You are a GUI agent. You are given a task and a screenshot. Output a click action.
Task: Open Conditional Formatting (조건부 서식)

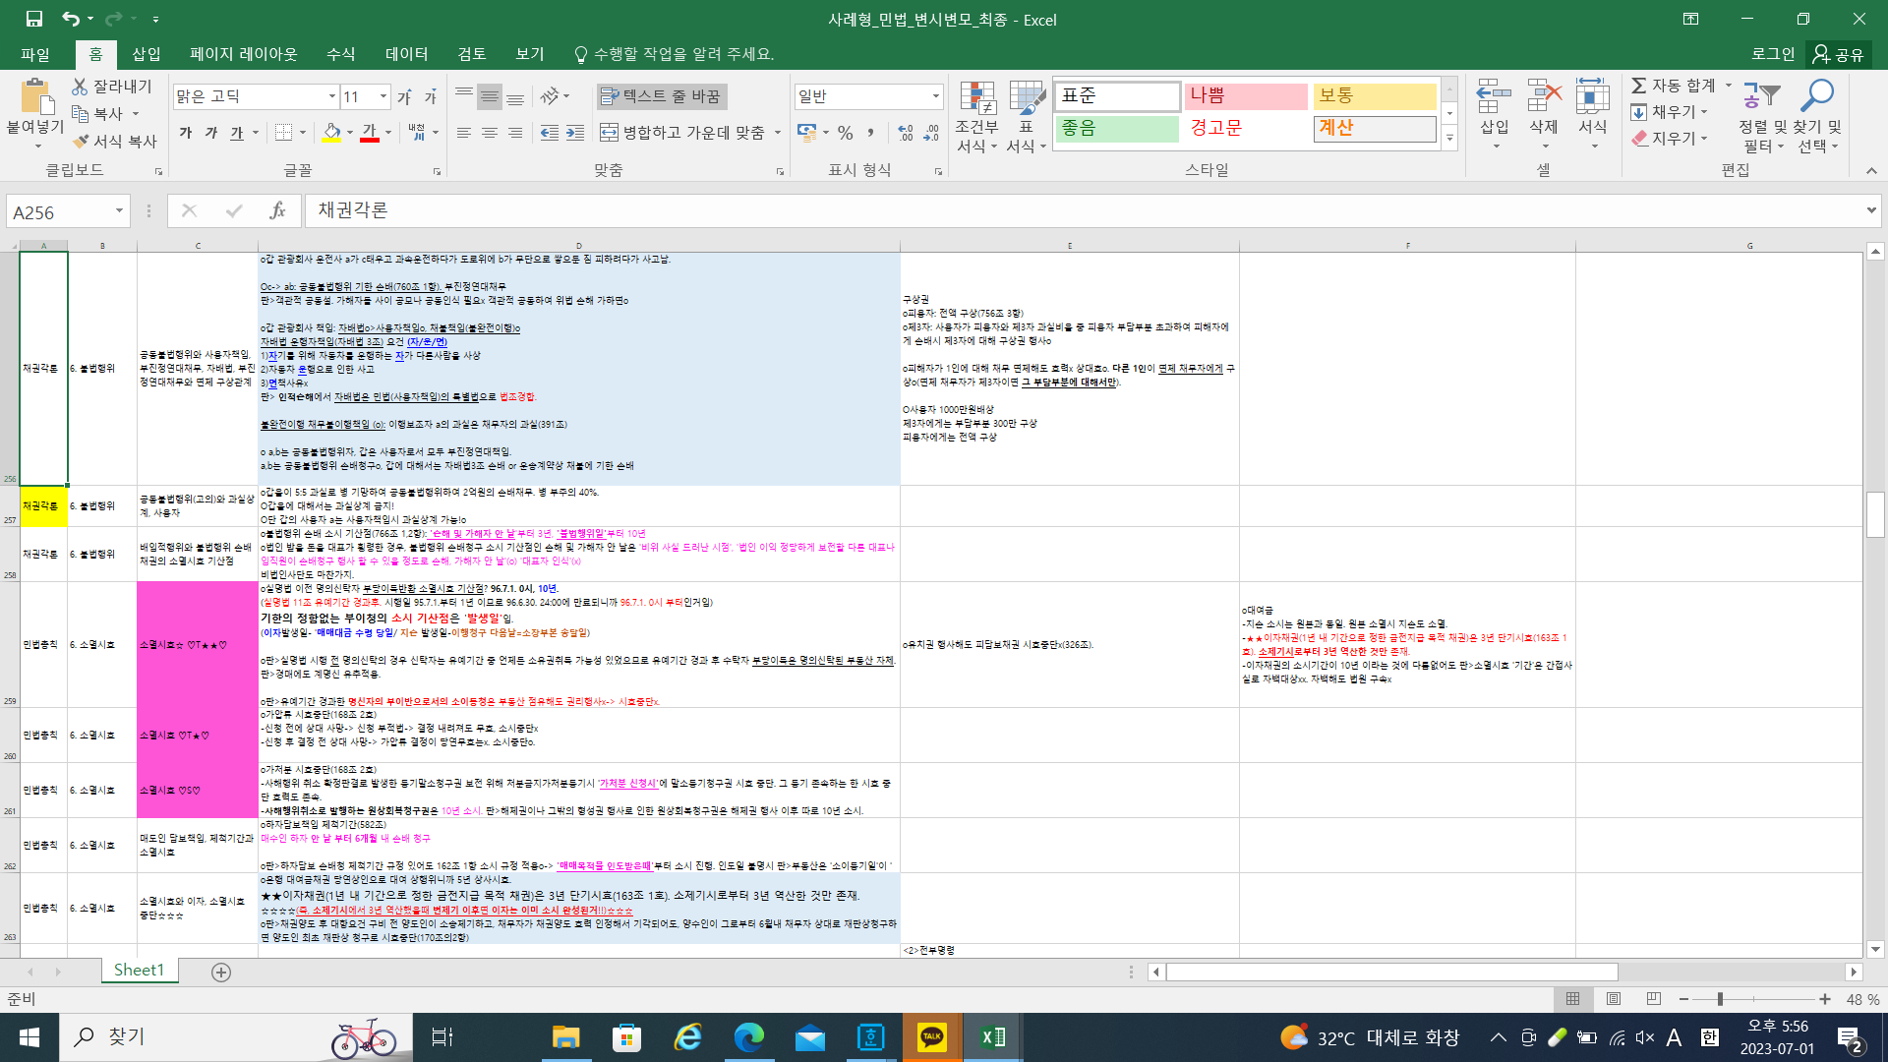976,116
